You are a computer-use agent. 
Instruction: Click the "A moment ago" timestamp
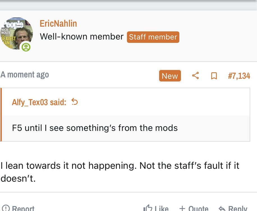pyautogui.click(x=25, y=75)
